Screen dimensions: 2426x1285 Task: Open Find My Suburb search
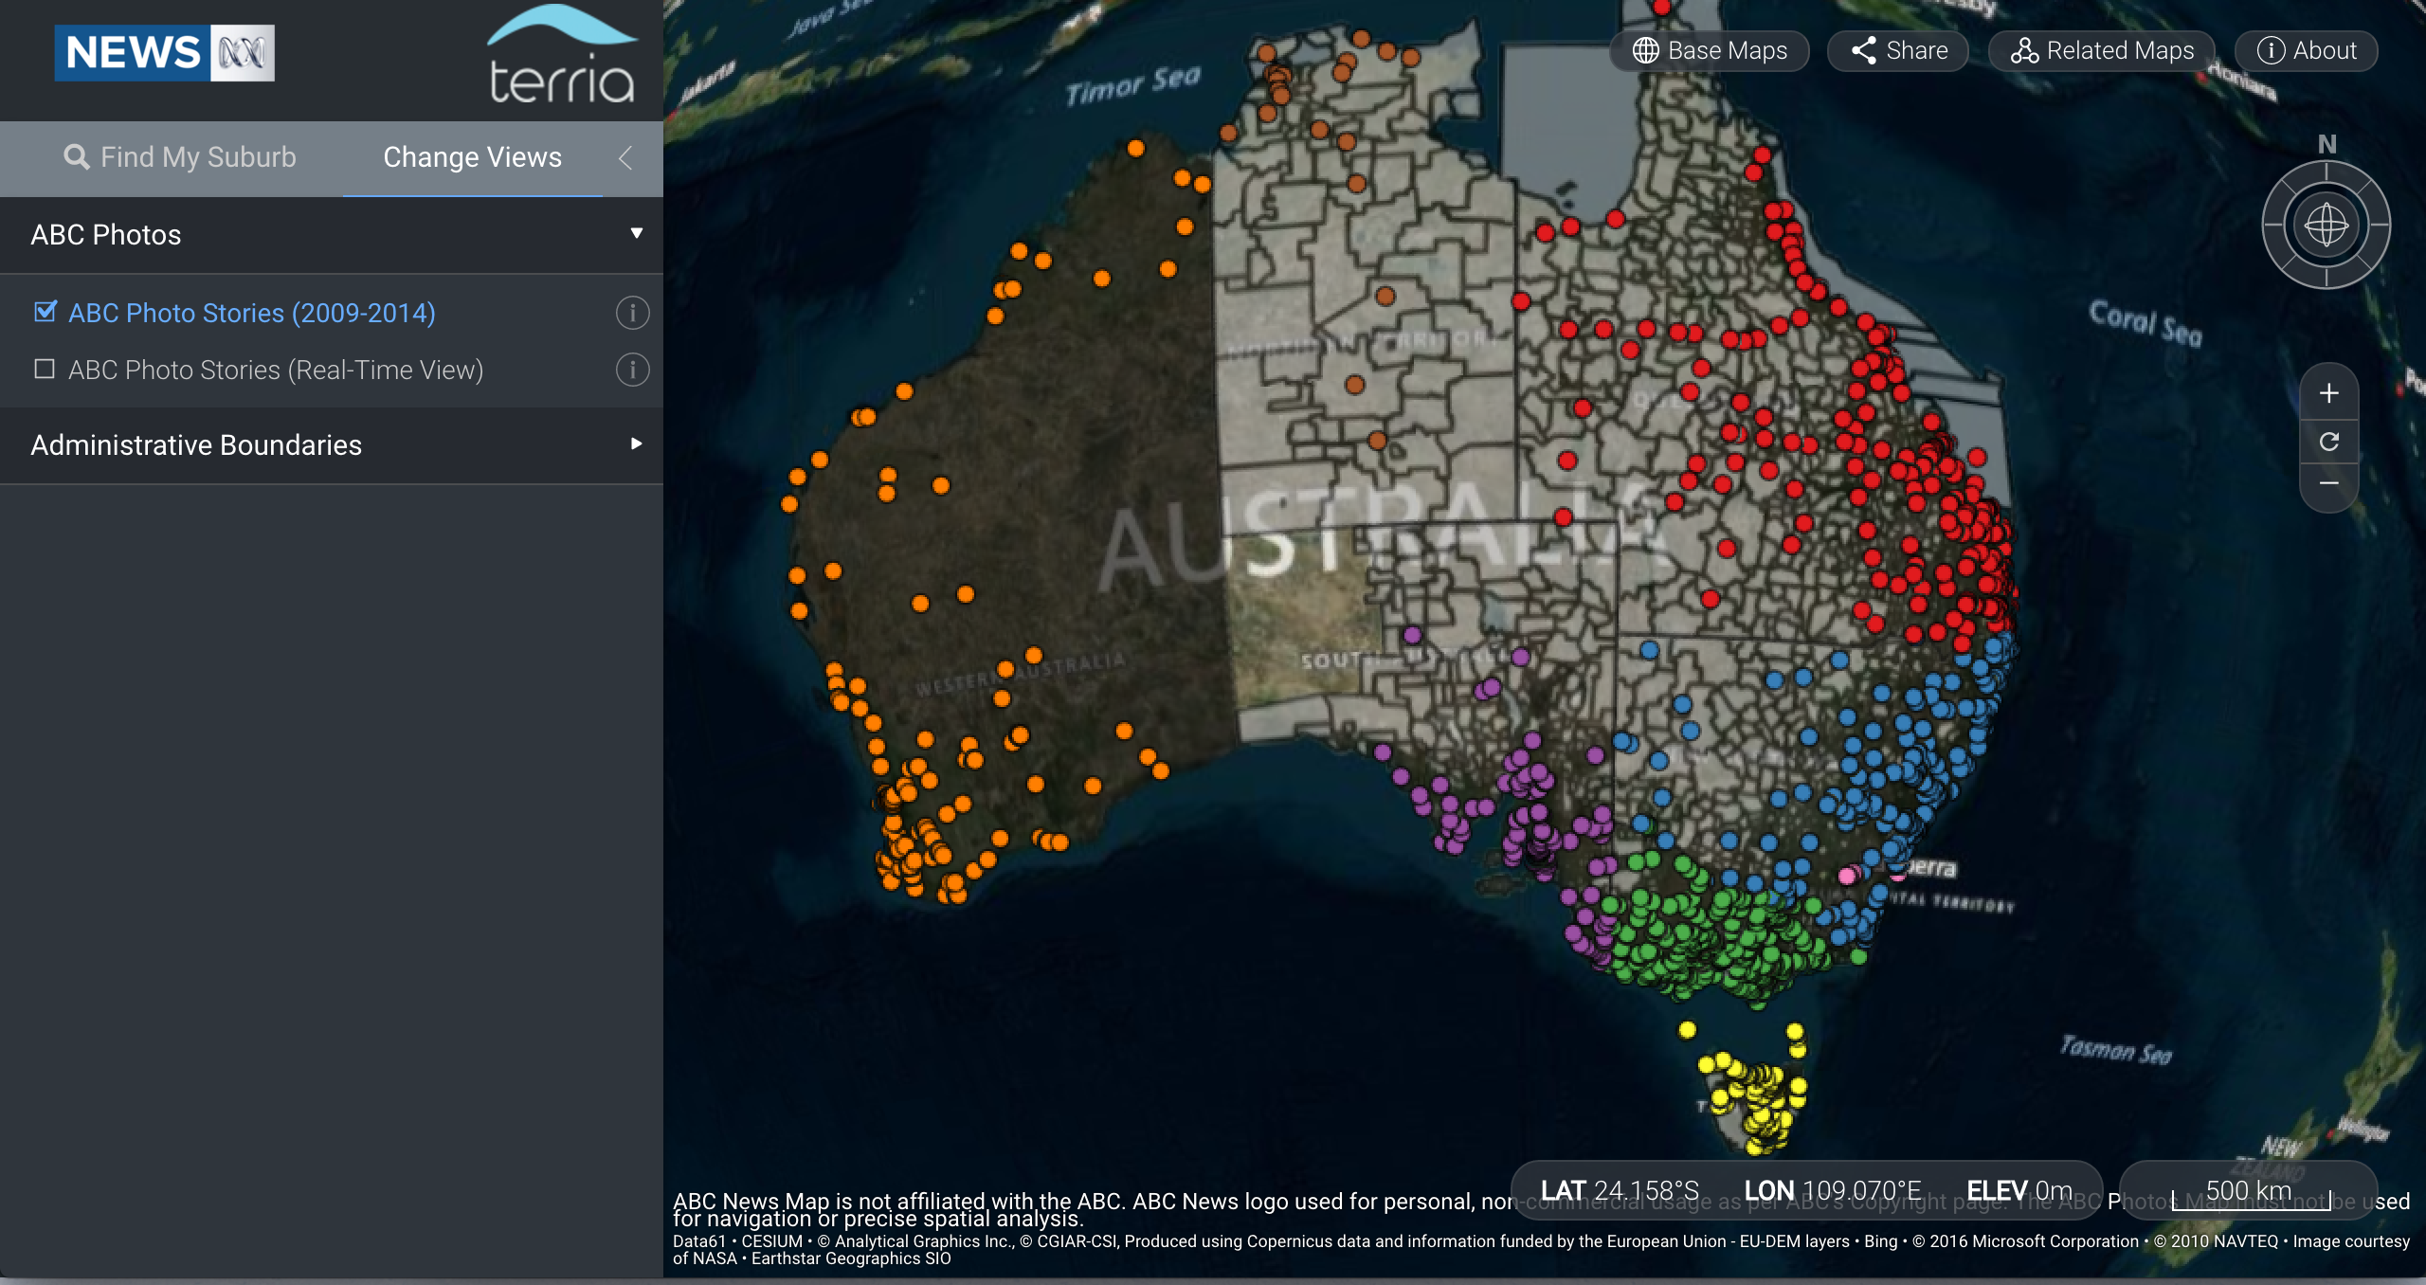(x=180, y=156)
